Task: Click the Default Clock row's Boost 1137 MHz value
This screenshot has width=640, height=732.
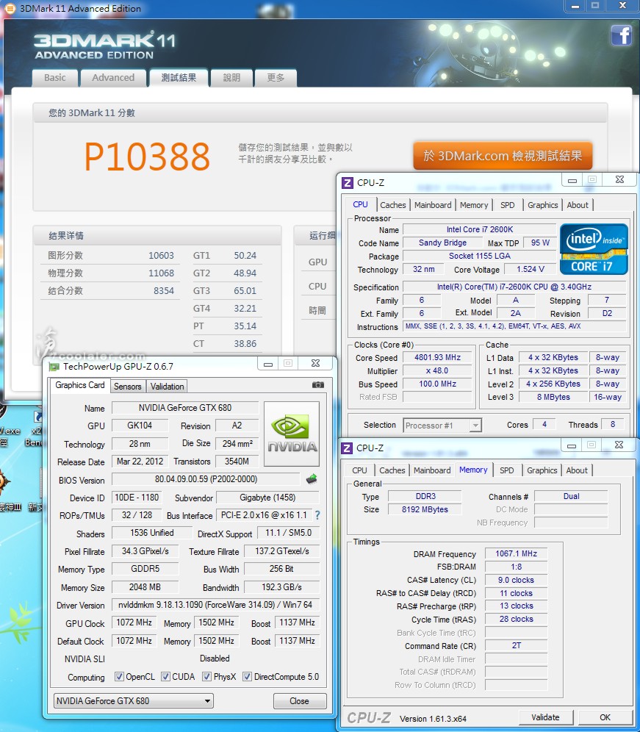Action: (297, 641)
